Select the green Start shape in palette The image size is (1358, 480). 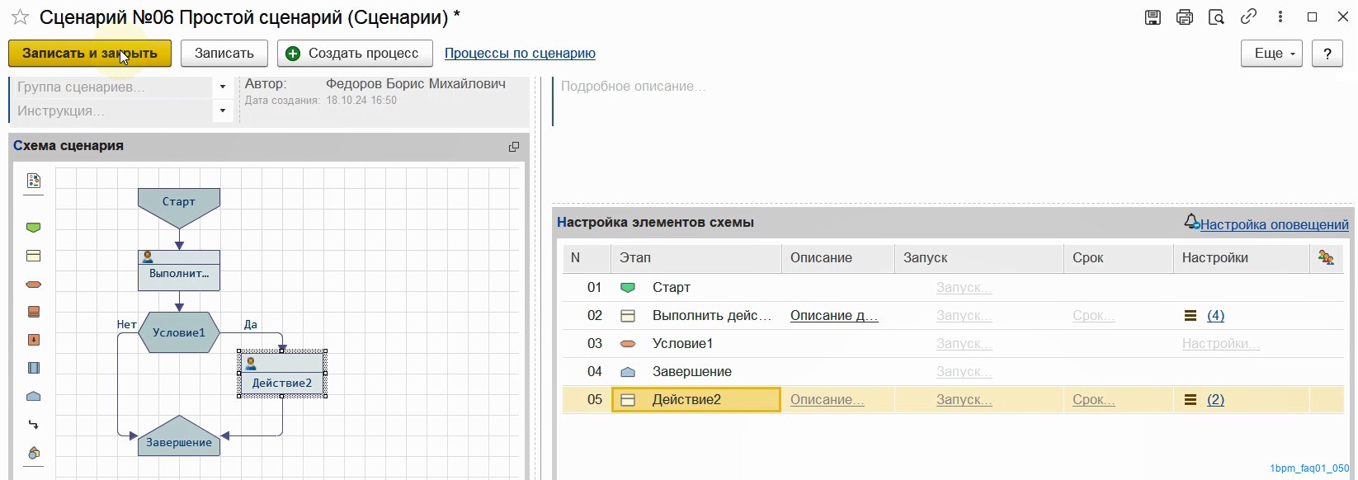pos(34,228)
